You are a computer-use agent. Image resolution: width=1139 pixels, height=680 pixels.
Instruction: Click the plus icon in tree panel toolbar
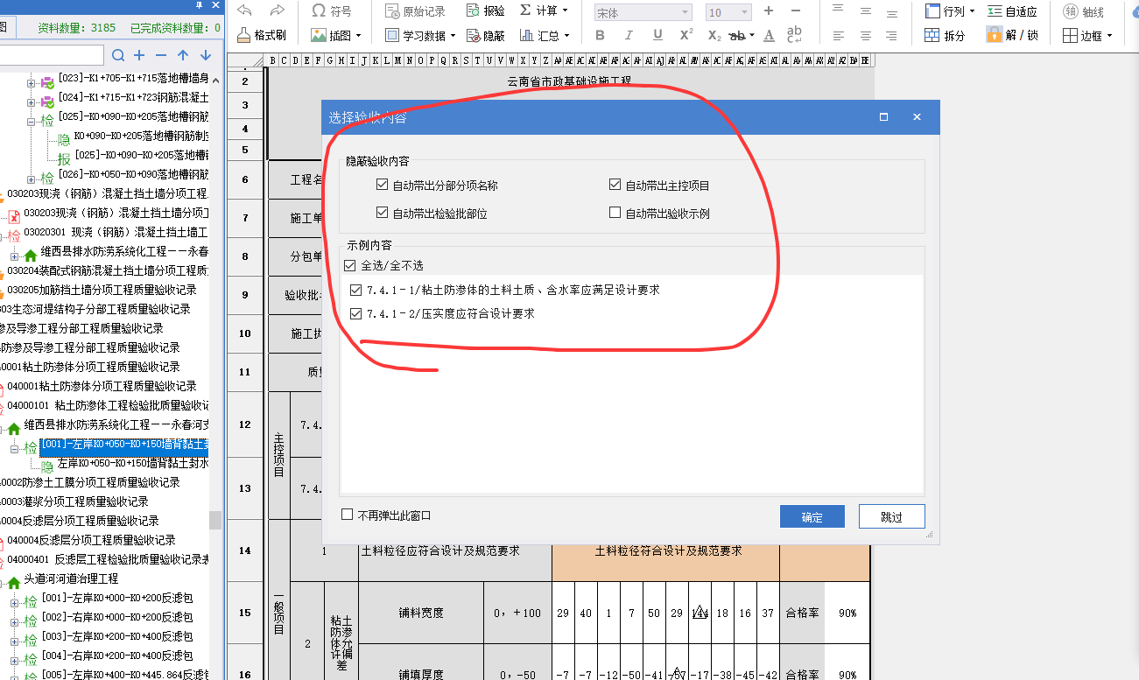[x=139, y=55]
